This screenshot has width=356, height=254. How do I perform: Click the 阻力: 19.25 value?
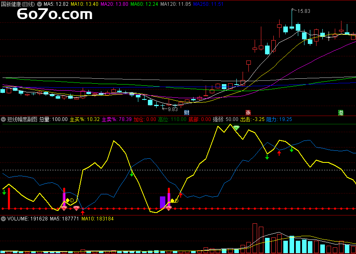tap(279, 119)
